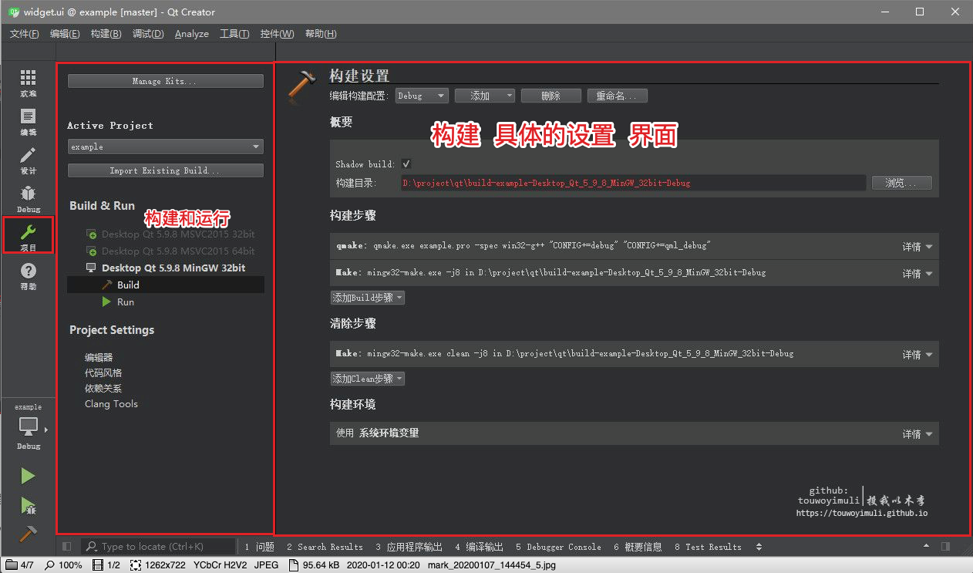The width and height of the screenshot is (973, 573).
Task: Open 2 Search Results pane
Action: (x=324, y=547)
